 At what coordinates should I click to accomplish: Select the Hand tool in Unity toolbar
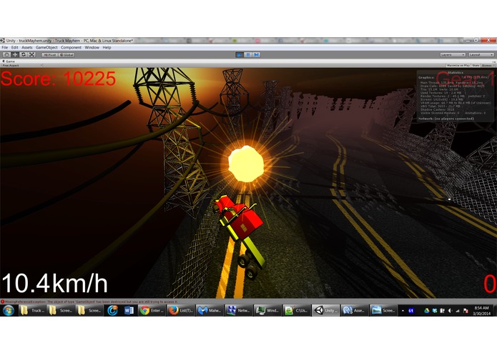[x=6, y=55]
